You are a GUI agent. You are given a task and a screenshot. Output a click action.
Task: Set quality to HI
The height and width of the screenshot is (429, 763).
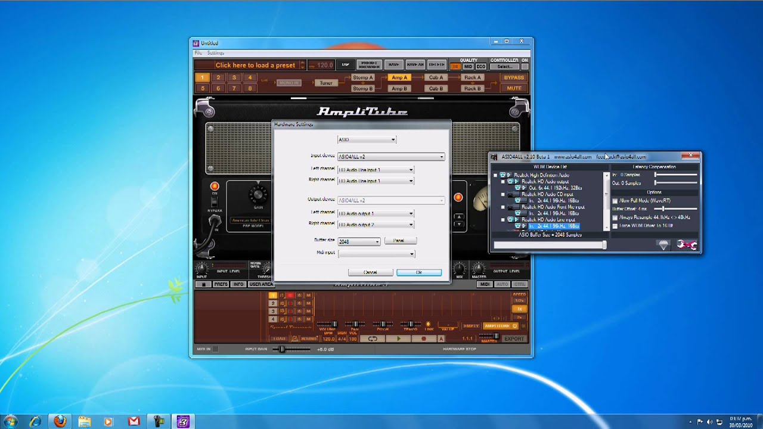tap(455, 67)
